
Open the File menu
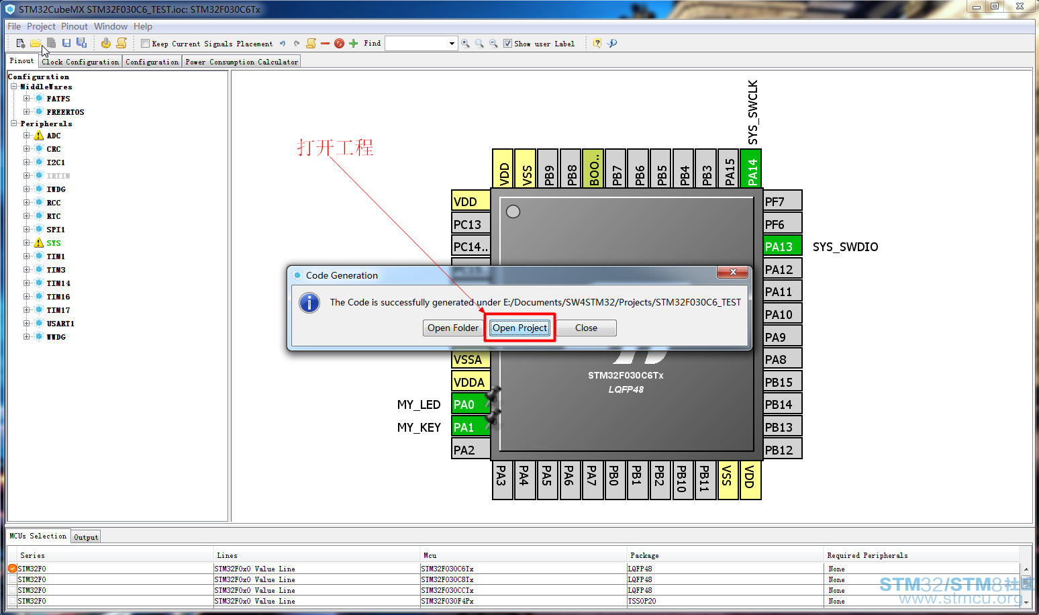coord(14,26)
